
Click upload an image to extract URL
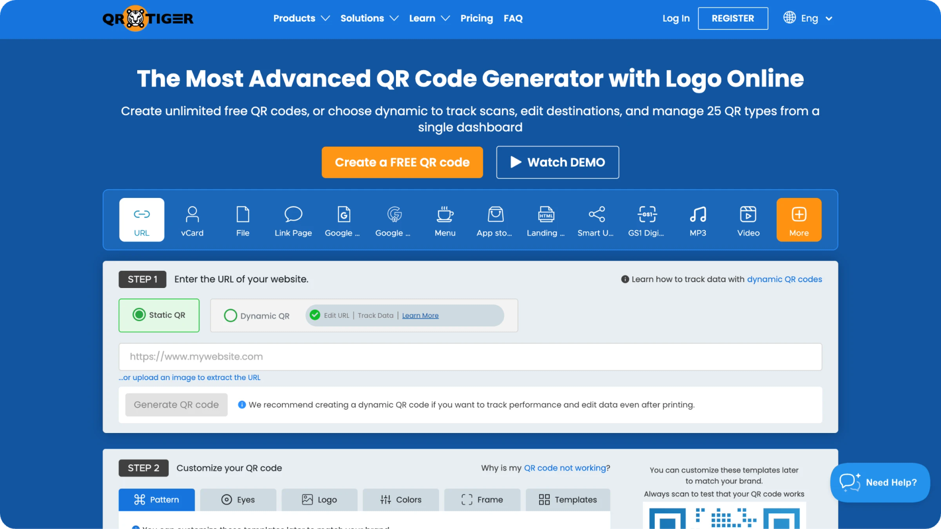click(190, 378)
